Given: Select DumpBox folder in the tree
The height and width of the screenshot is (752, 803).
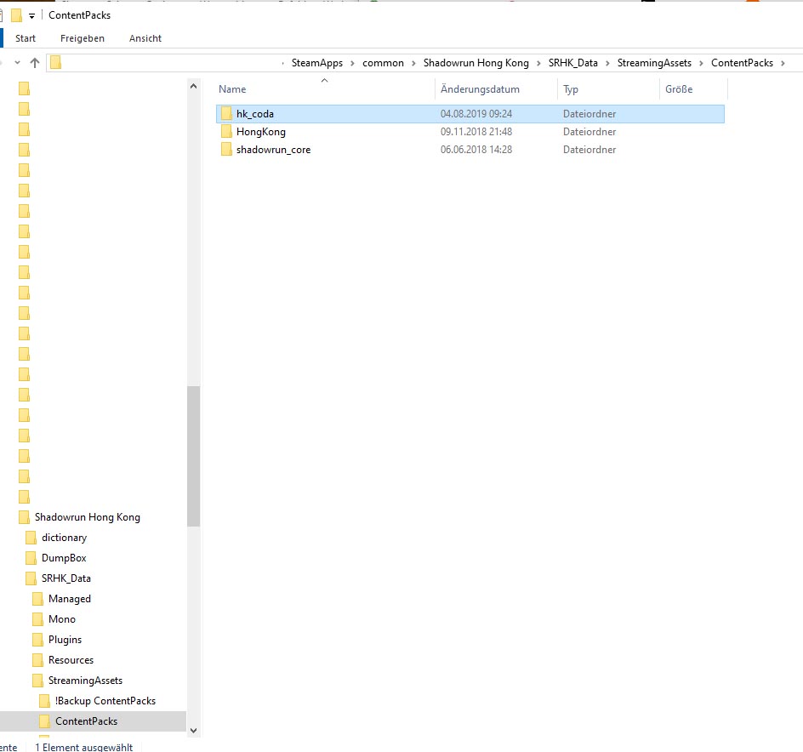Looking at the screenshot, I should click(x=64, y=558).
